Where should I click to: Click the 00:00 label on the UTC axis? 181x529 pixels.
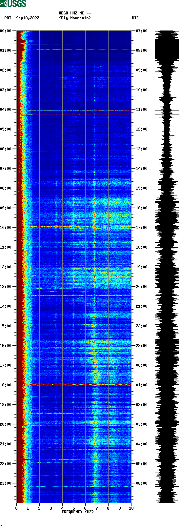click(142, 365)
